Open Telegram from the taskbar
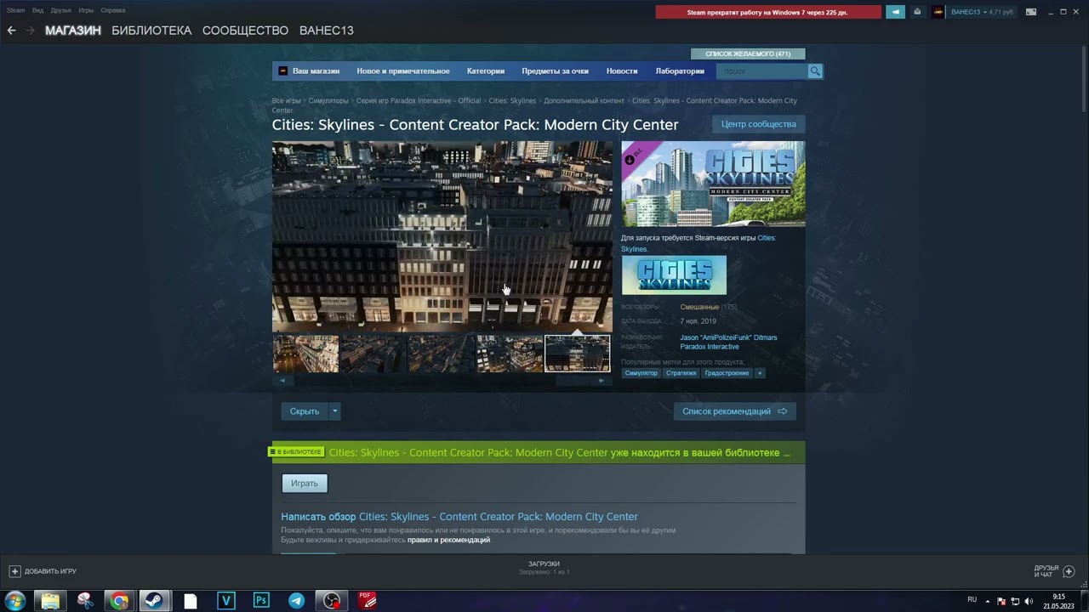 (x=297, y=601)
